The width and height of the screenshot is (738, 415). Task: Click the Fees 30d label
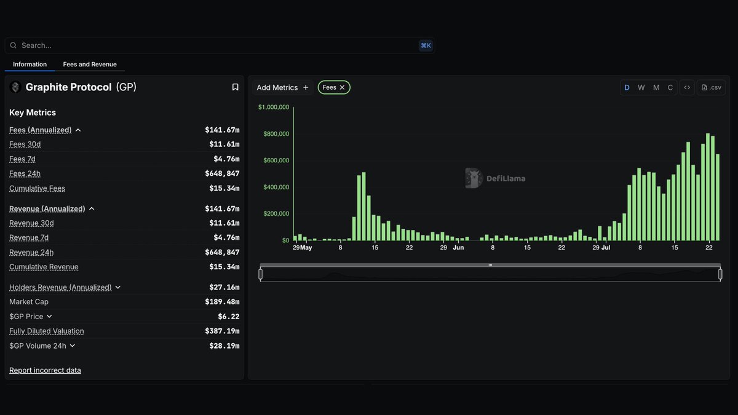pos(25,144)
